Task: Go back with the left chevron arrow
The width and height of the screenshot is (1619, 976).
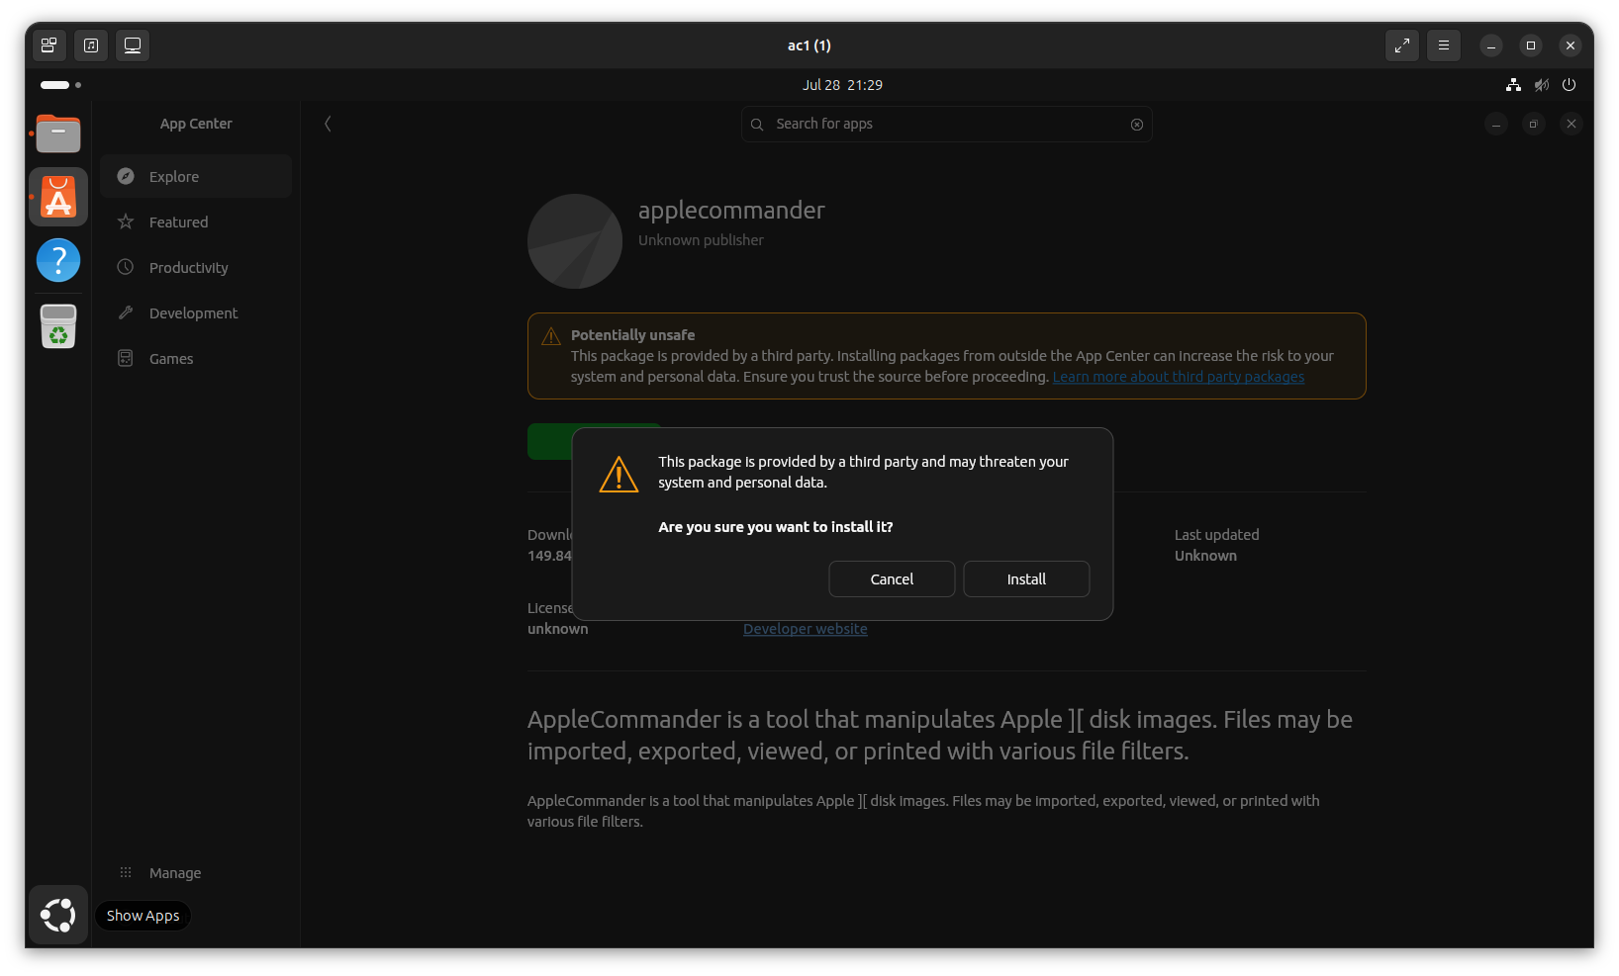Action: tap(328, 124)
